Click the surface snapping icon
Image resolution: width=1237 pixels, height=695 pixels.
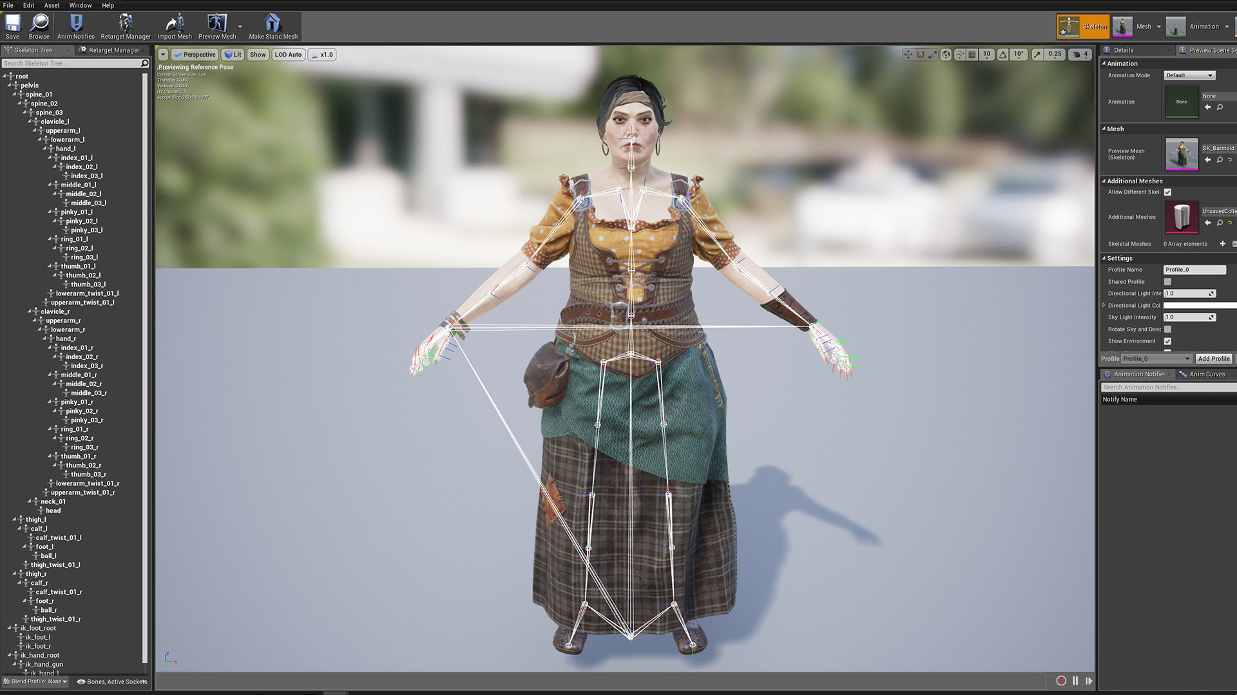tap(960, 55)
